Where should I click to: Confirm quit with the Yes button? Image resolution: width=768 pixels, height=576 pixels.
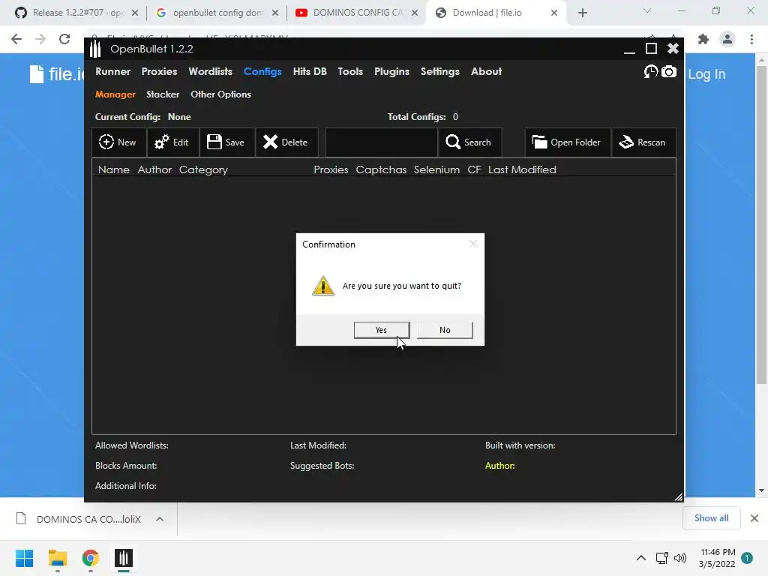click(x=382, y=330)
